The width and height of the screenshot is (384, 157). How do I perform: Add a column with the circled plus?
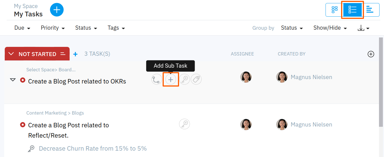coord(371,54)
